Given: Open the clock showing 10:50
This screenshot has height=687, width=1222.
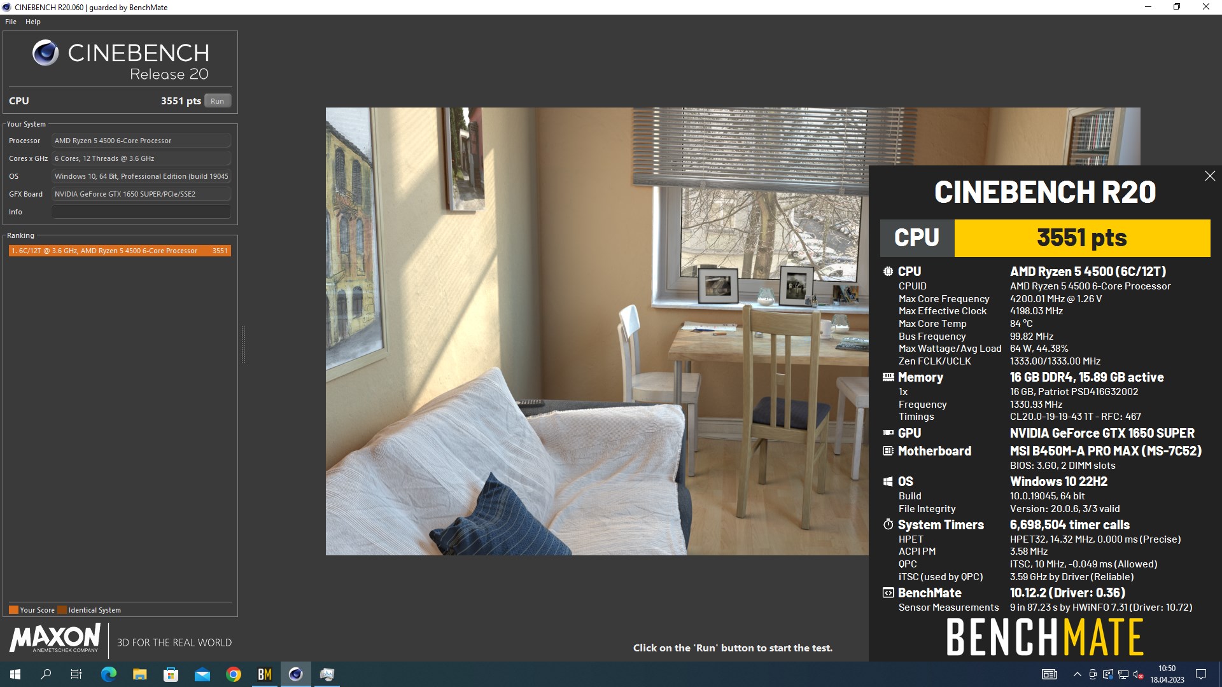Looking at the screenshot, I should (x=1167, y=674).
